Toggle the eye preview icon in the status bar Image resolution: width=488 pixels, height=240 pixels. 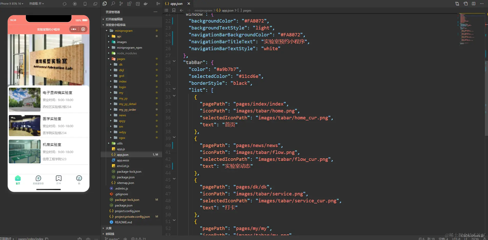[x=88, y=239]
